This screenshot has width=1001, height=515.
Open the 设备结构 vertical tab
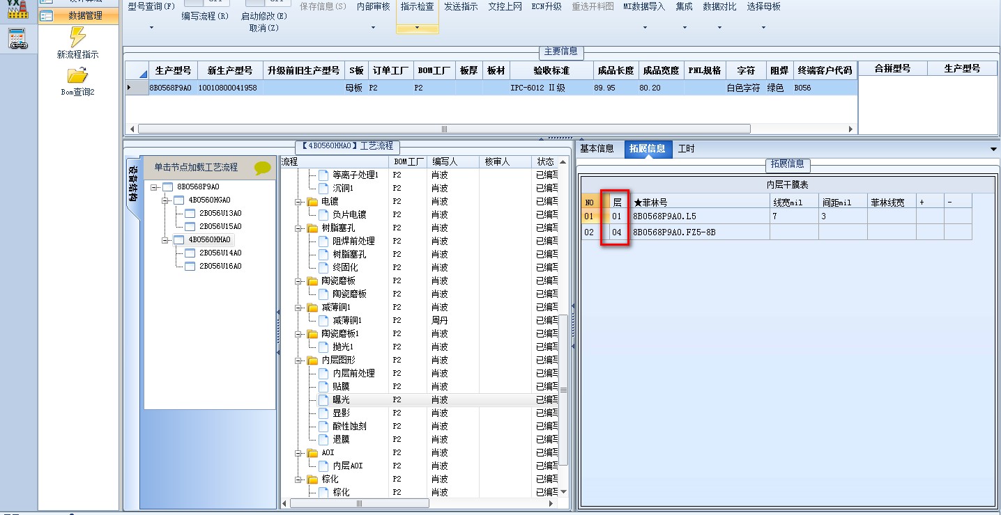click(x=132, y=184)
